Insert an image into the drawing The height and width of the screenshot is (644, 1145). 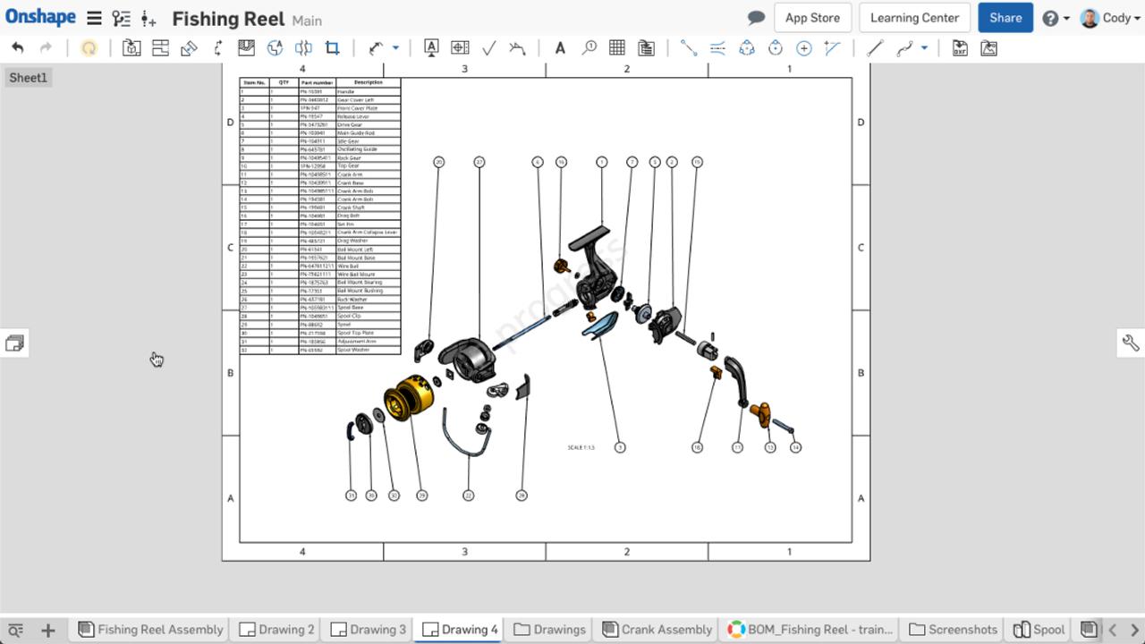click(988, 47)
